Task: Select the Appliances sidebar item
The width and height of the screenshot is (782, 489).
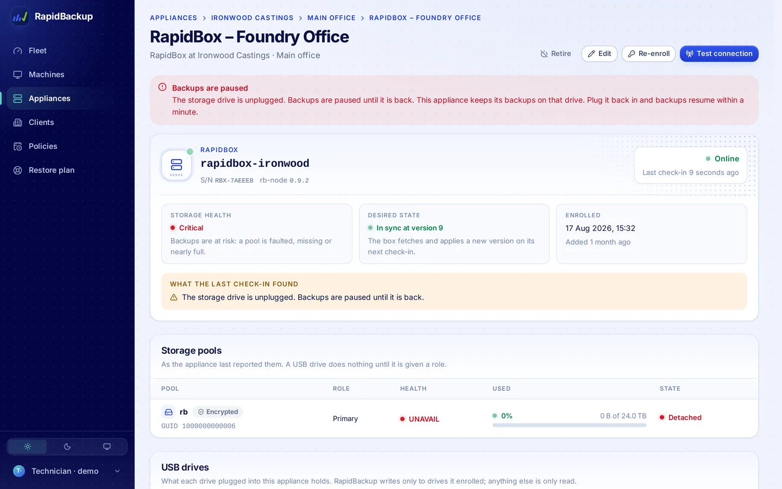Action: click(x=67, y=98)
